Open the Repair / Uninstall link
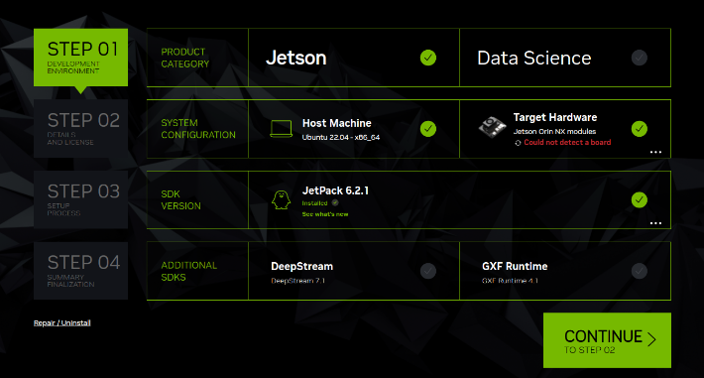This screenshot has width=704, height=378. pyautogui.click(x=61, y=322)
